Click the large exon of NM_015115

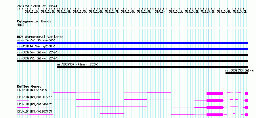(215, 93)
